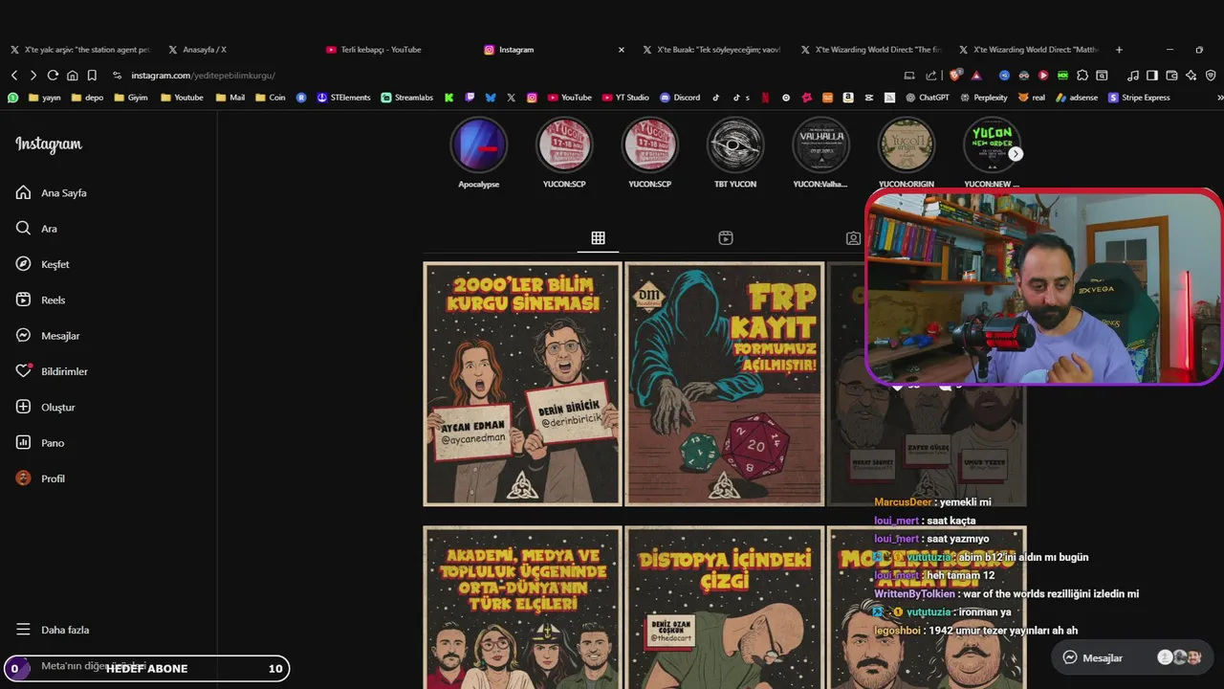The width and height of the screenshot is (1224, 689).
Task: Bookmark this page icon
Action: (92, 76)
